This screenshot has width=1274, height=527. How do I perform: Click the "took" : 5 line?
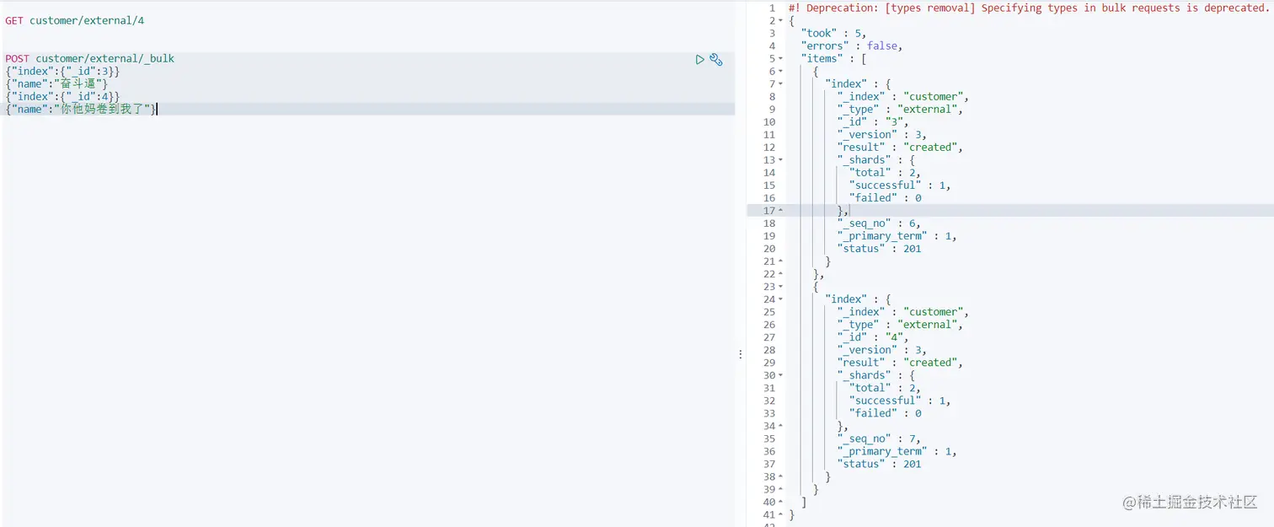pyautogui.click(x=833, y=33)
